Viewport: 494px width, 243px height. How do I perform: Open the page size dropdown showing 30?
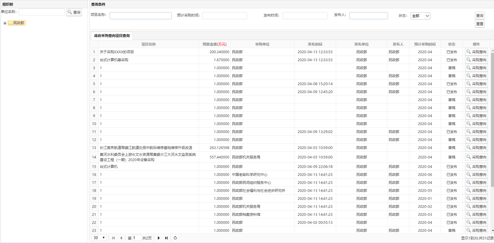point(99,238)
